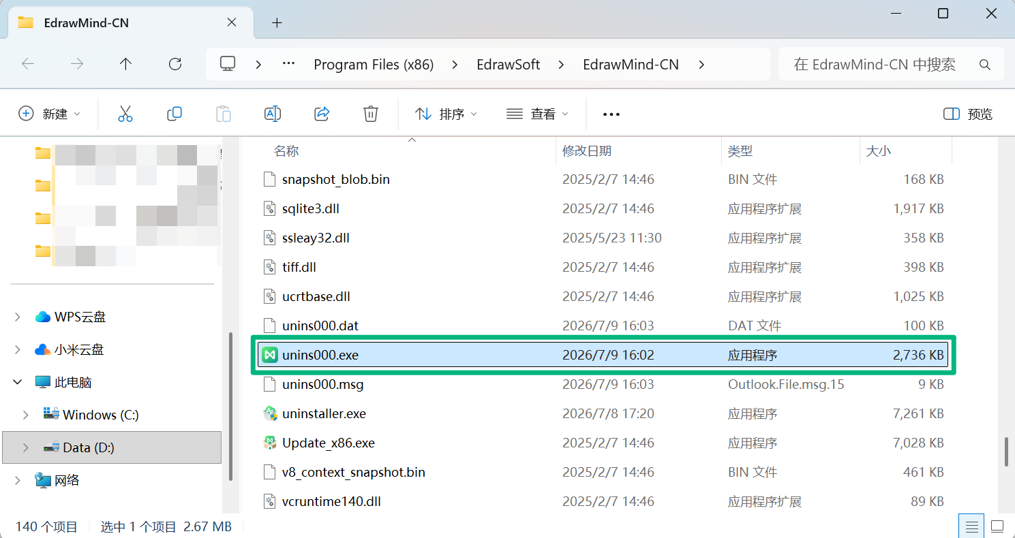Toggle the 预览 preview pane
Screen dimensions: 1015x538
pyautogui.click(x=968, y=114)
